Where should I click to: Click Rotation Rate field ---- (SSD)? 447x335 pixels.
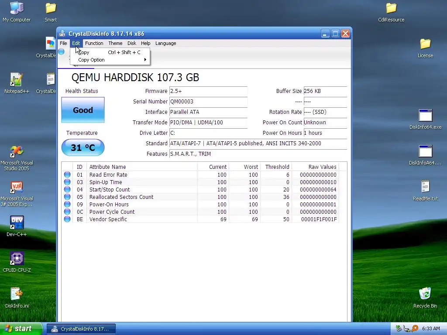pos(325,112)
